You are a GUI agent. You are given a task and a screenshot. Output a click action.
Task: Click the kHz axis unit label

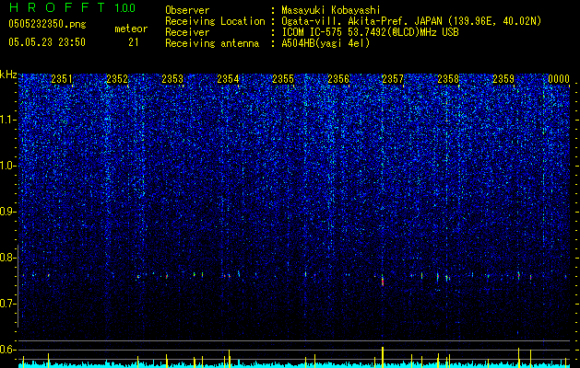(x=8, y=75)
